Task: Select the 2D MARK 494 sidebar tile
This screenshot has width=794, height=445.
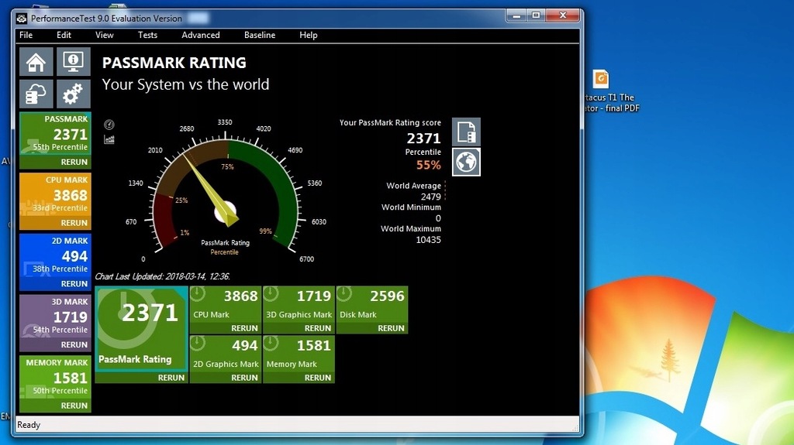Action: click(55, 255)
